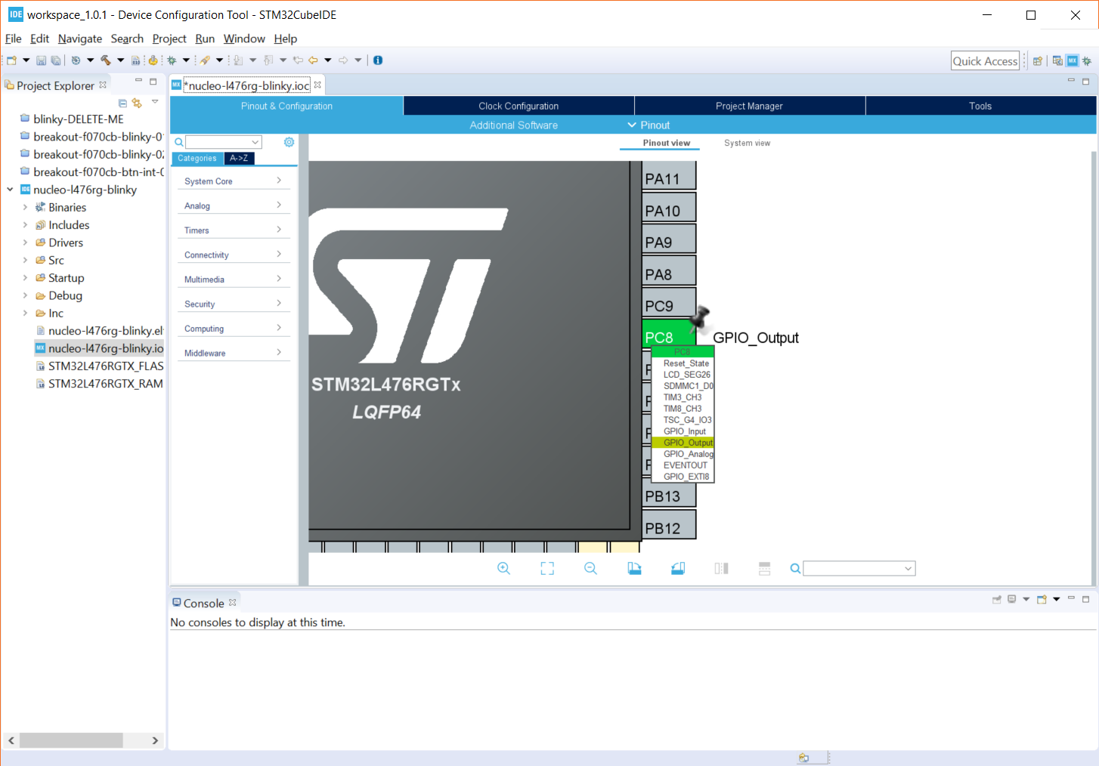Click the Save All icon
The width and height of the screenshot is (1099, 766).
click(55, 60)
